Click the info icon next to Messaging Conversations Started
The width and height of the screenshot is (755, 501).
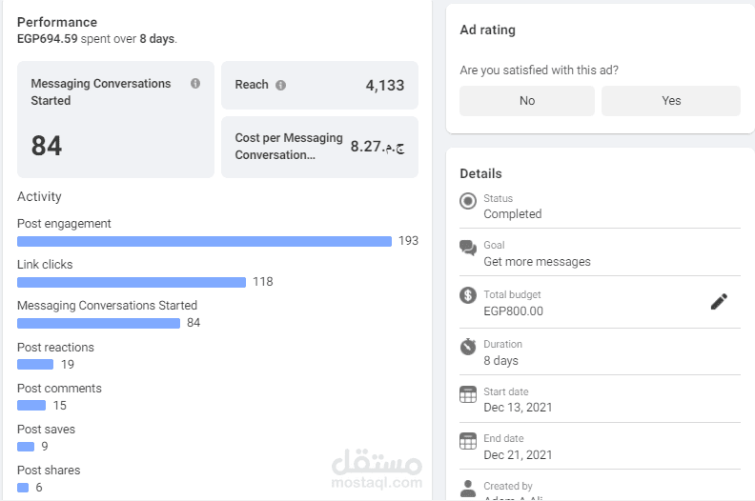pos(195,84)
